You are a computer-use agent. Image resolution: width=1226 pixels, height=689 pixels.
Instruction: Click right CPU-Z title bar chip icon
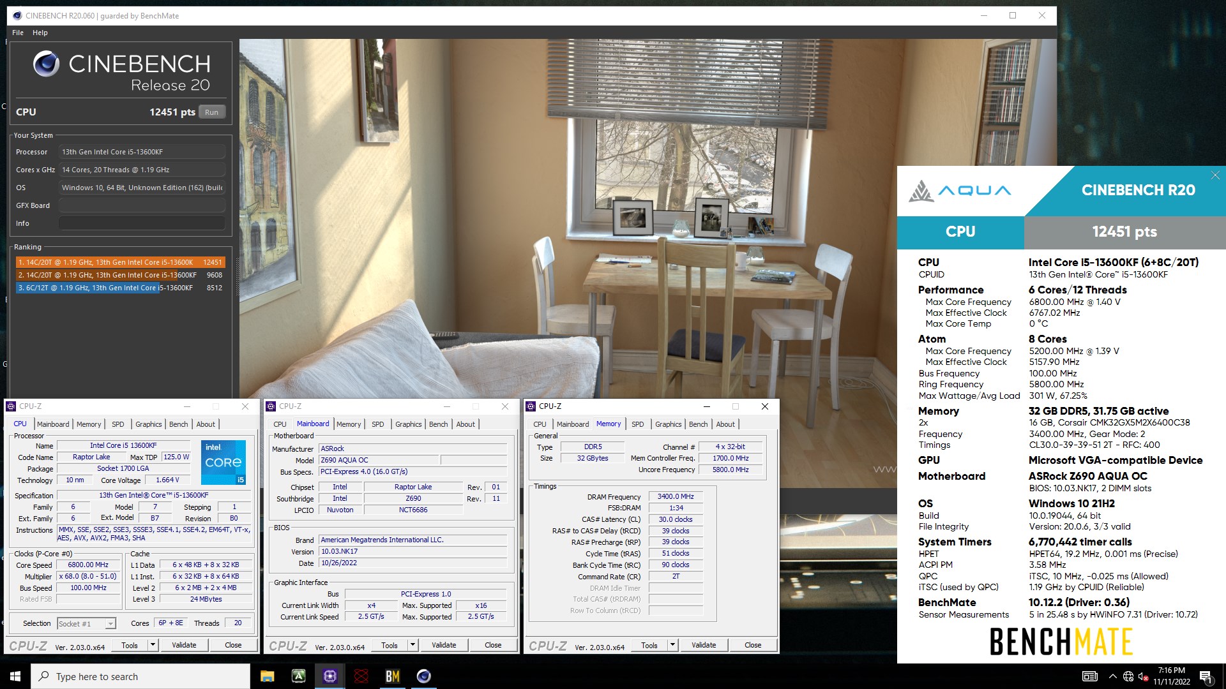click(531, 406)
